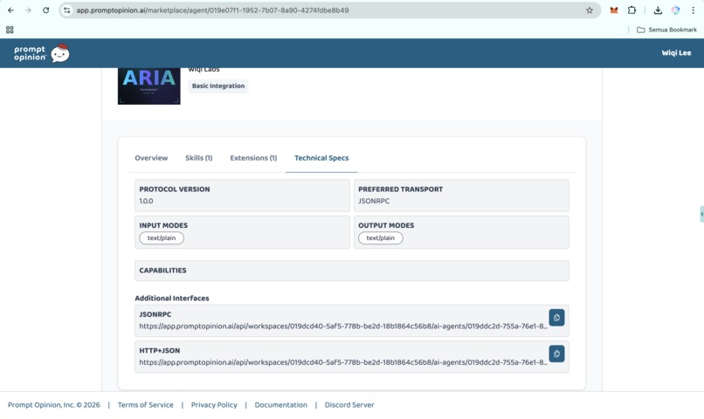Click the JSONRPC endpoint URL text
704x419 pixels.
coord(343,326)
